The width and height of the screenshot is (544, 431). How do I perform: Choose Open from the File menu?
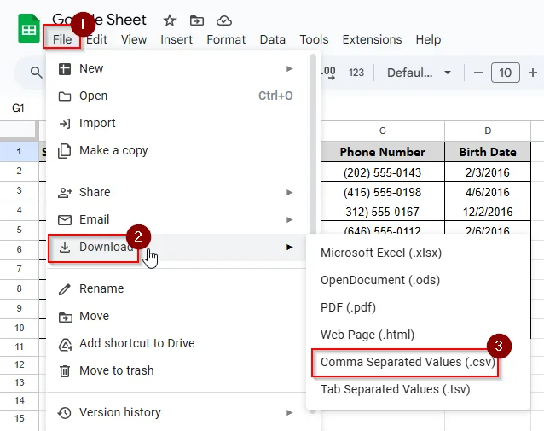(x=176, y=96)
